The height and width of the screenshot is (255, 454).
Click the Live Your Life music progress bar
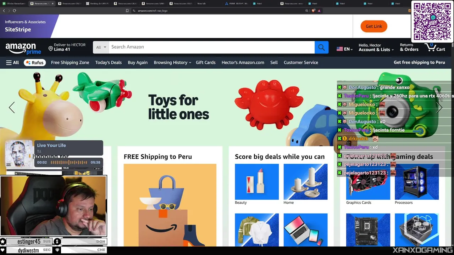[x=69, y=162]
